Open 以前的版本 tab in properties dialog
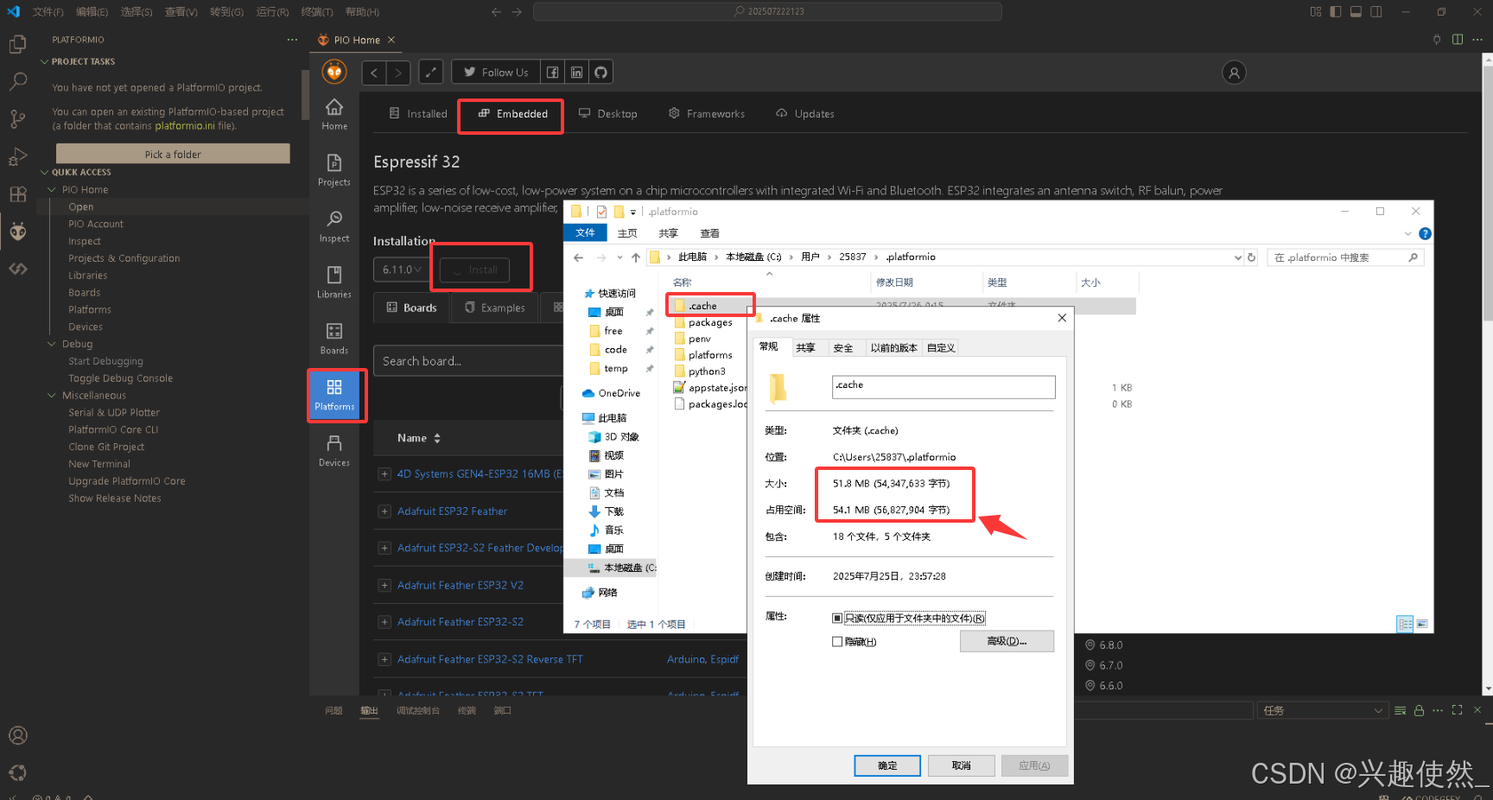The height and width of the screenshot is (800, 1493). point(893,347)
